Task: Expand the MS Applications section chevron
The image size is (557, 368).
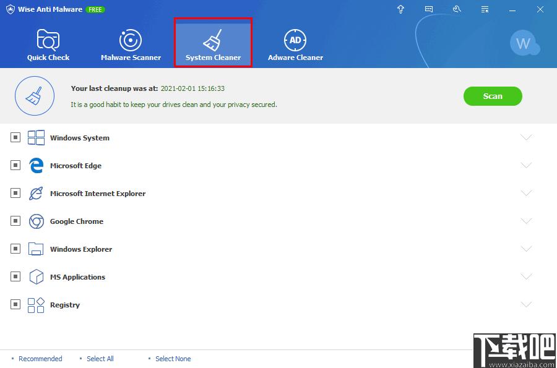Action: coord(526,276)
